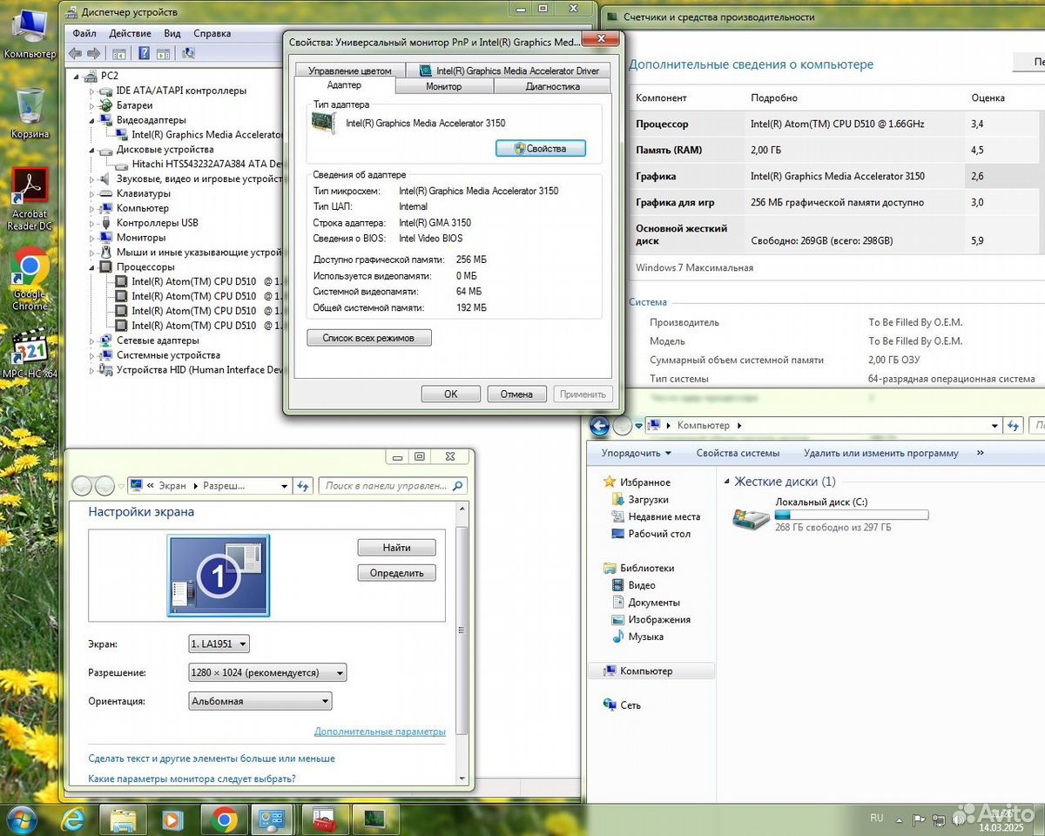Open the Экран monitor dropdown (1. LA1951)
The height and width of the screenshot is (836, 1045).
[219, 644]
